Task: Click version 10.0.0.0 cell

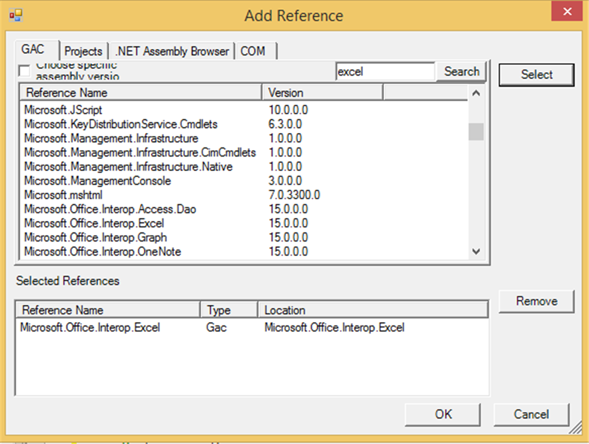Action: pyautogui.click(x=288, y=110)
